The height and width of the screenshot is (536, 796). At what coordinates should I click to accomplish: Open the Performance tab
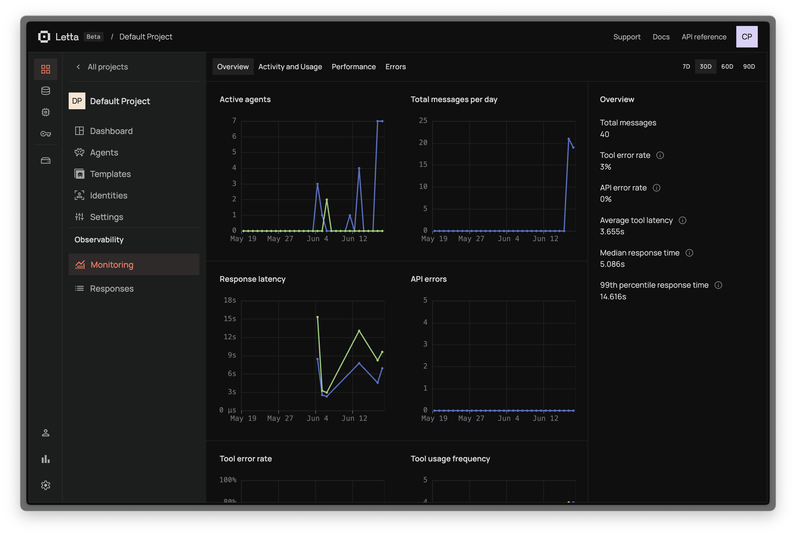point(354,67)
